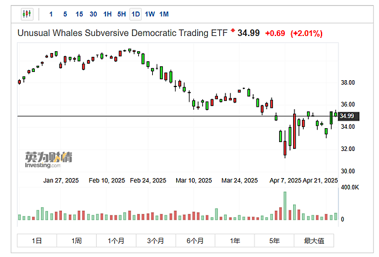Click the Mar 24, 2025 date label
The width and height of the screenshot is (379, 257).
[x=239, y=181]
